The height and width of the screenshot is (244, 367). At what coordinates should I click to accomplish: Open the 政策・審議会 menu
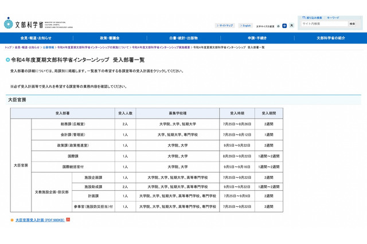pos(110,38)
